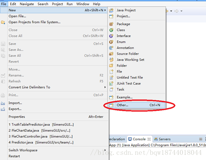The image size is (206, 160).
Task: Click the Package icon
Action: (111, 24)
